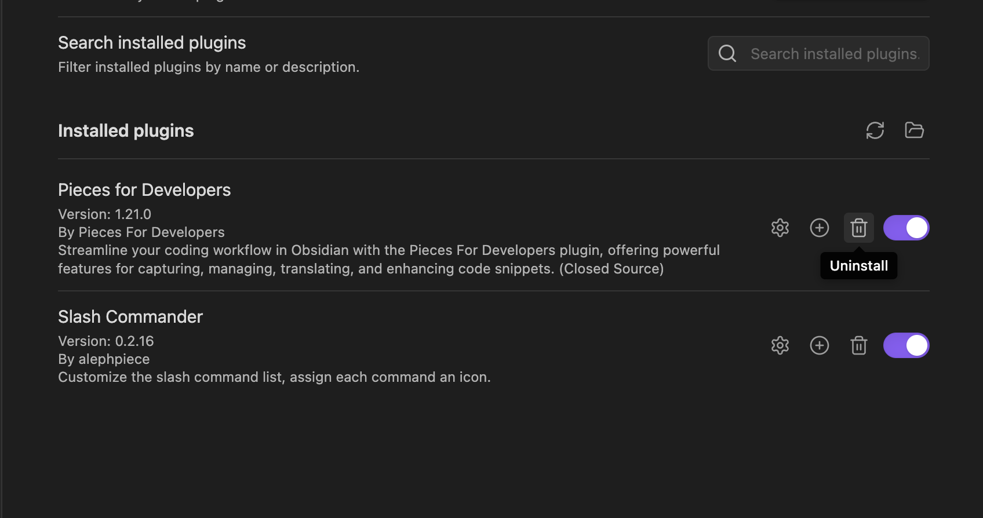Disable the Pieces for Developers plugin

click(906, 228)
